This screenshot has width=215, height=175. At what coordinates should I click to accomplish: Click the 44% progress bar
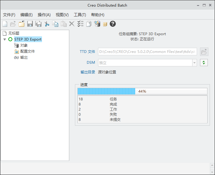142,91
